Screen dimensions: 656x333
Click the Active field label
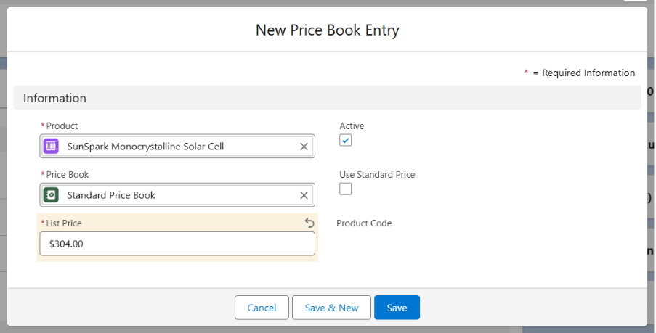[352, 126]
